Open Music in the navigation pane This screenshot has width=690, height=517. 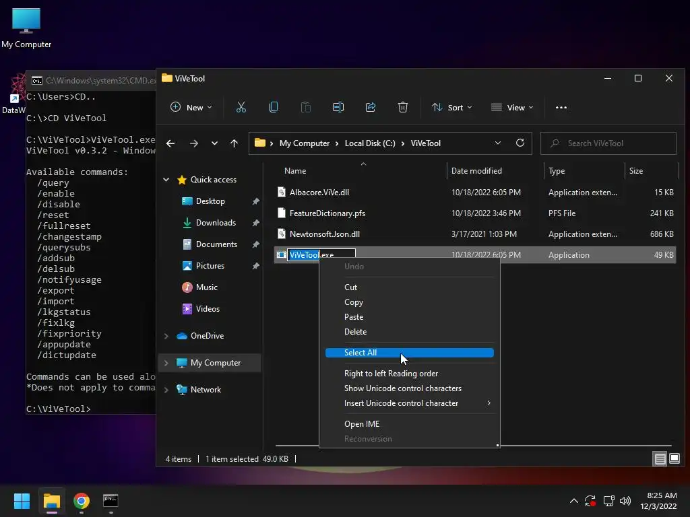(x=206, y=287)
